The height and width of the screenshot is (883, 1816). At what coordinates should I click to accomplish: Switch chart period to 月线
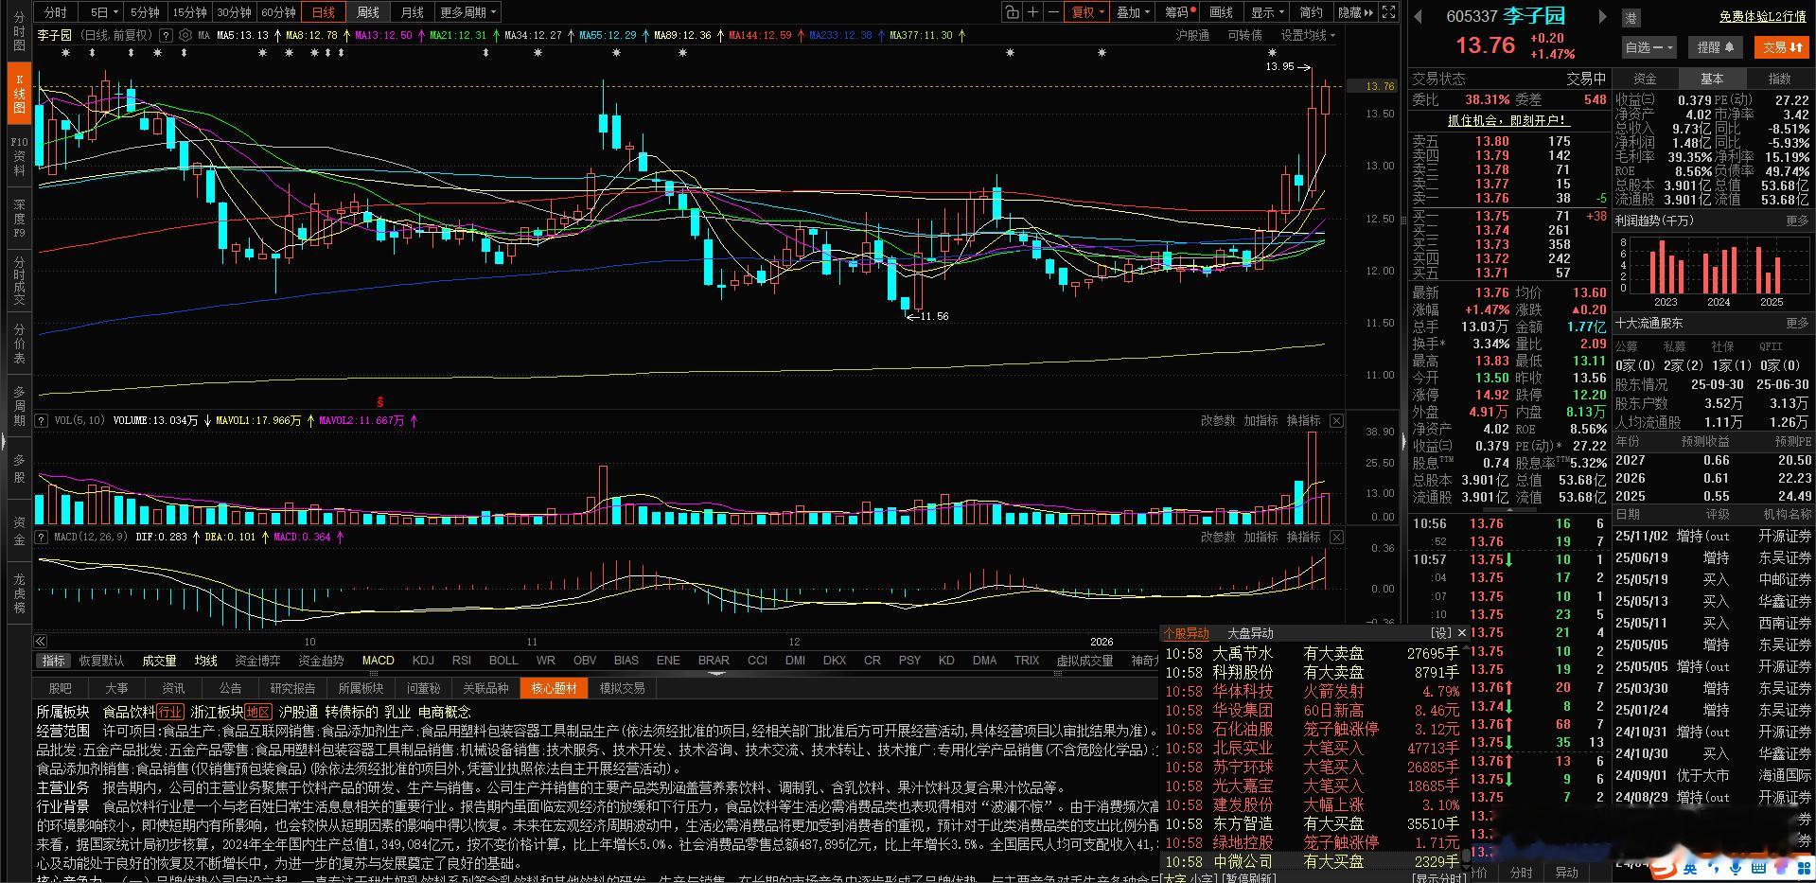click(x=413, y=12)
